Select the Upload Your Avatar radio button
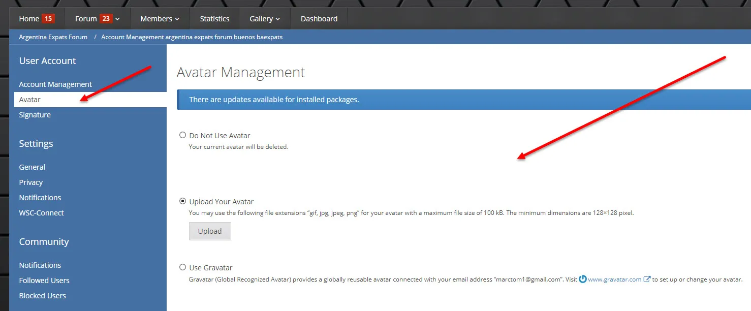This screenshot has width=751, height=311. click(183, 201)
